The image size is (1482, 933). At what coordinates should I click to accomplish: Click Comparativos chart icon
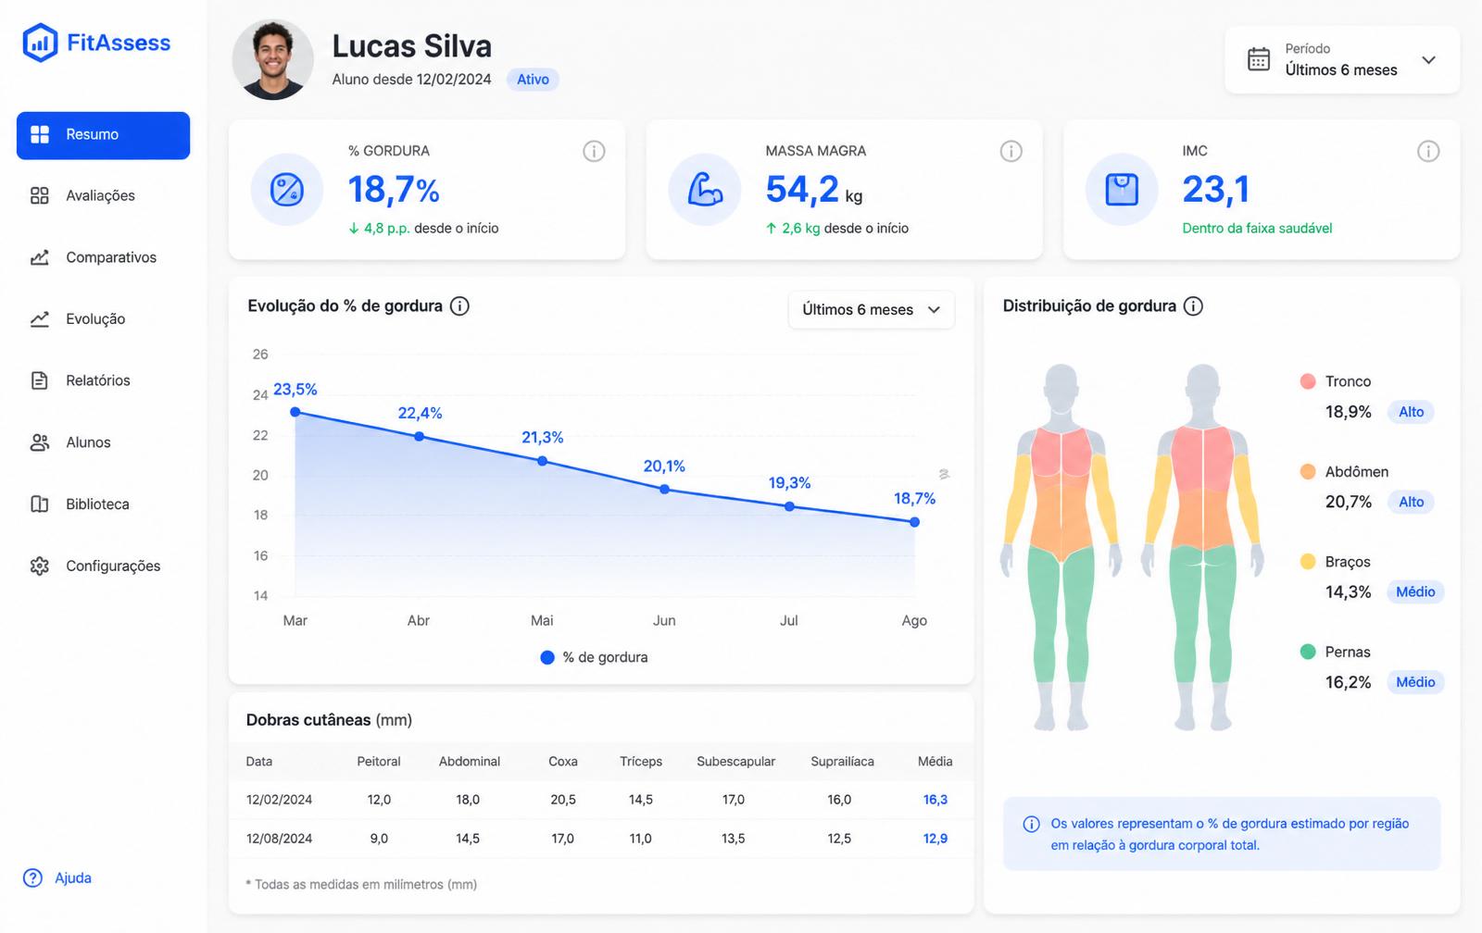(x=40, y=257)
